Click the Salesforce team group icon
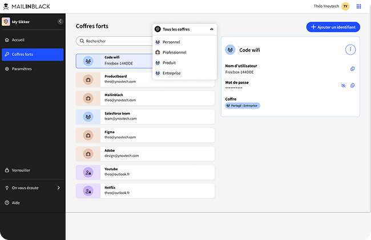Screen dimensions: 371x240 [x=88, y=117]
